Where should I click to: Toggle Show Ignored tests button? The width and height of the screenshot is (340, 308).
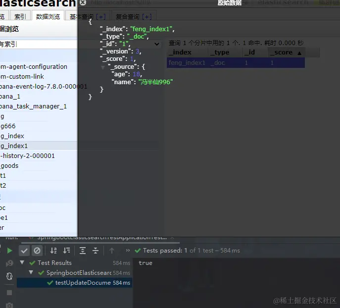pyautogui.click(x=37, y=251)
